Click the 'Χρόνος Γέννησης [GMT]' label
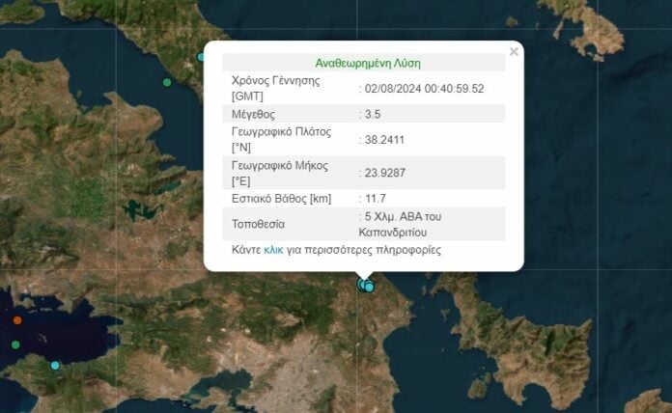Screen dimensions: 672x413 click(x=275, y=88)
